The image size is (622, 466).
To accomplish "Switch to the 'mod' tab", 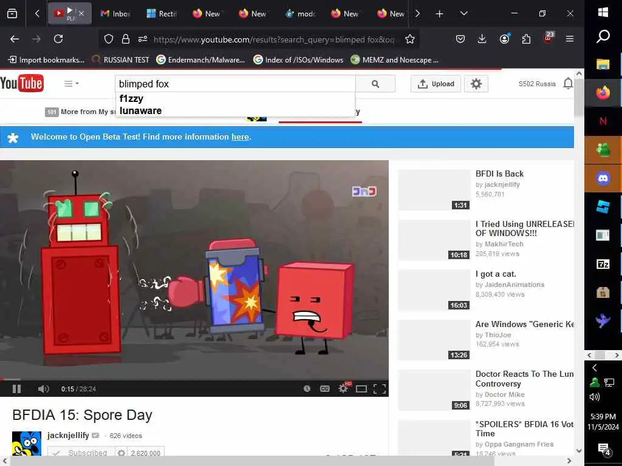I will [300, 14].
